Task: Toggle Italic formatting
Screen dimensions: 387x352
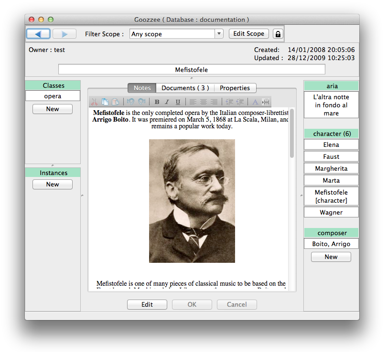Action: point(167,102)
